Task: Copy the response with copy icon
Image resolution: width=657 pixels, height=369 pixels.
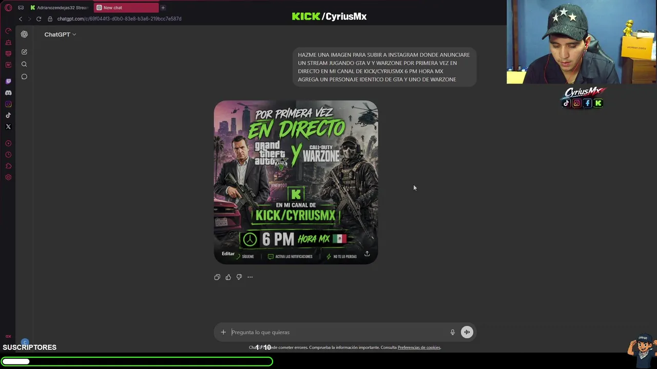Action: click(217, 277)
